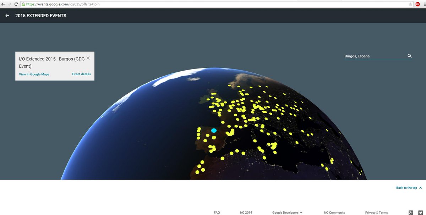Open View in Google Maps link

pos(34,75)
